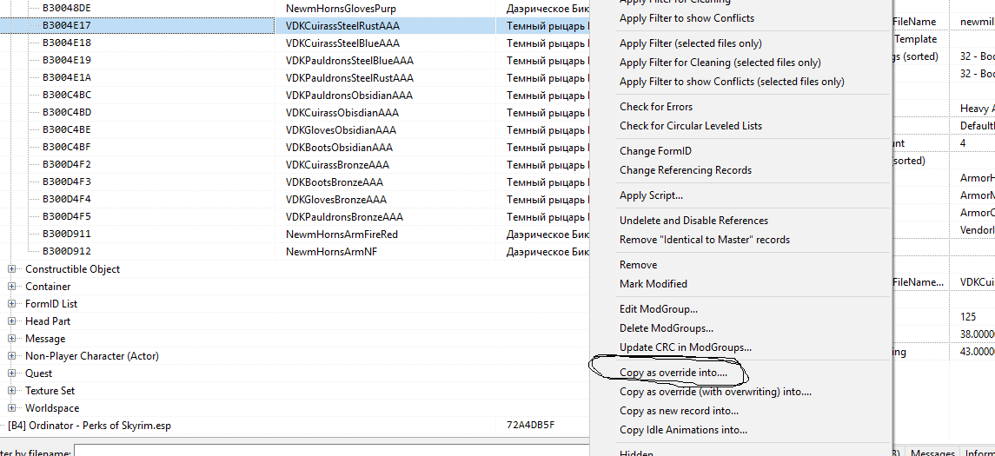The width and height of the screenshot is (995, 456).
Task: Expand the Worldspace tree node
Action: [x=11, y=408]
